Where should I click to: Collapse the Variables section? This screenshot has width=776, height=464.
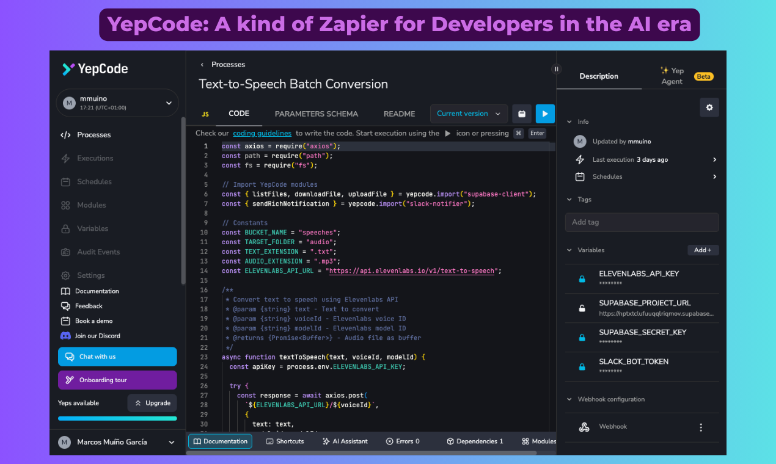point(568,250)
